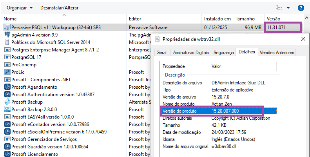Click the ProLic blue P icon
The height and width of the screenshot is (157, 310).
click(7, 72)
